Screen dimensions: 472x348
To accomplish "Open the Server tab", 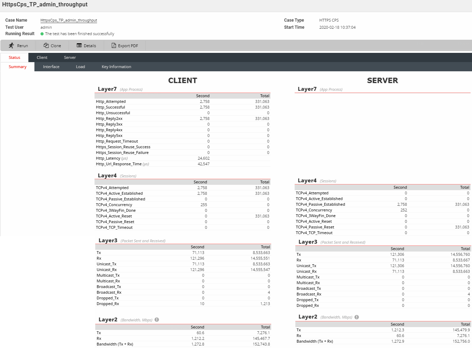I will [70, 57].
